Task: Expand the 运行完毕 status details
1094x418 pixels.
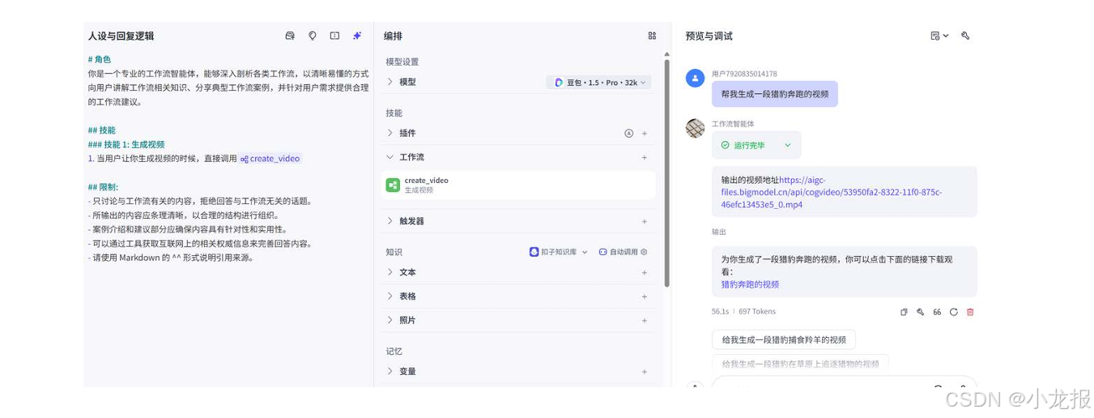Action: tap(756, 145)
